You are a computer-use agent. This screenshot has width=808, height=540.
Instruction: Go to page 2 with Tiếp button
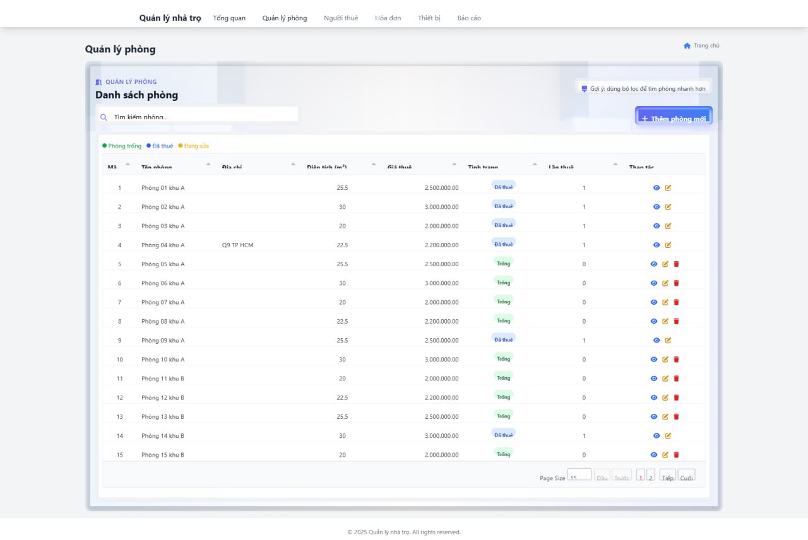tap(667, 478)
